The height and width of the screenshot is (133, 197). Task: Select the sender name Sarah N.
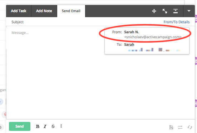[132, 32]
